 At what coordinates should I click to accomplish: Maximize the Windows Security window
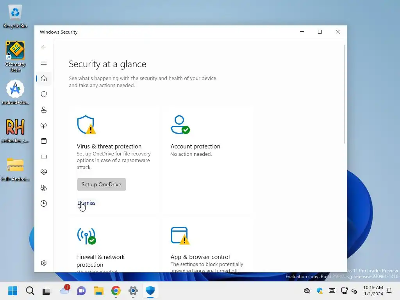pyautogui.click(x=320, y=32)
